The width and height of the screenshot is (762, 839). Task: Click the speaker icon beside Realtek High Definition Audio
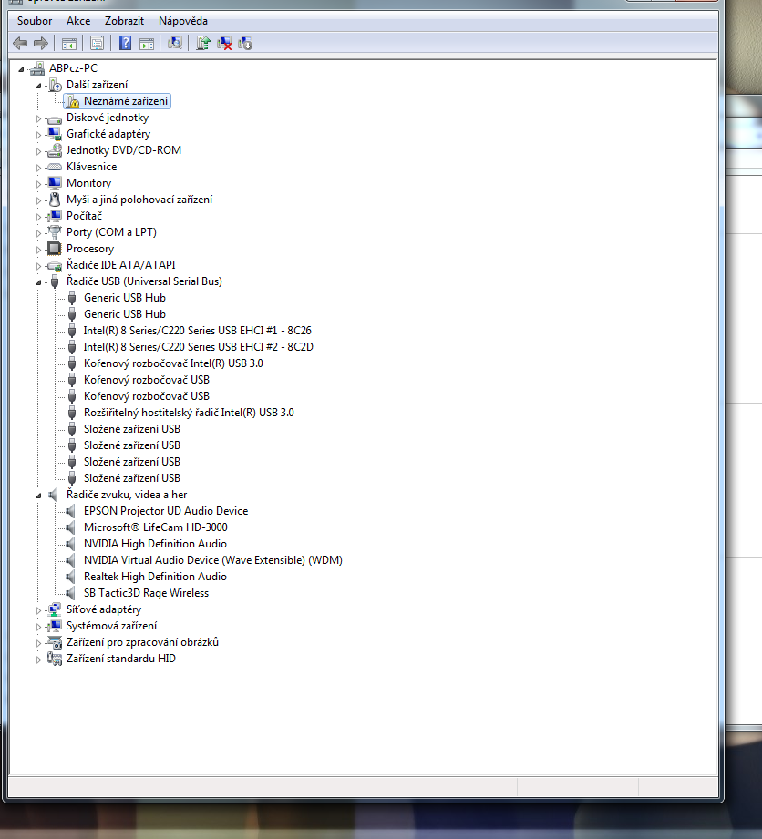pyautogui.click(x=71, y=577)
